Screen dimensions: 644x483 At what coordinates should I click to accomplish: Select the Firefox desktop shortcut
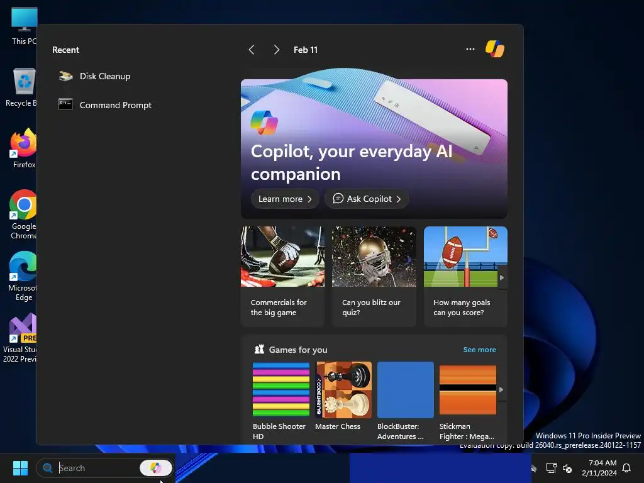[23, 148]
